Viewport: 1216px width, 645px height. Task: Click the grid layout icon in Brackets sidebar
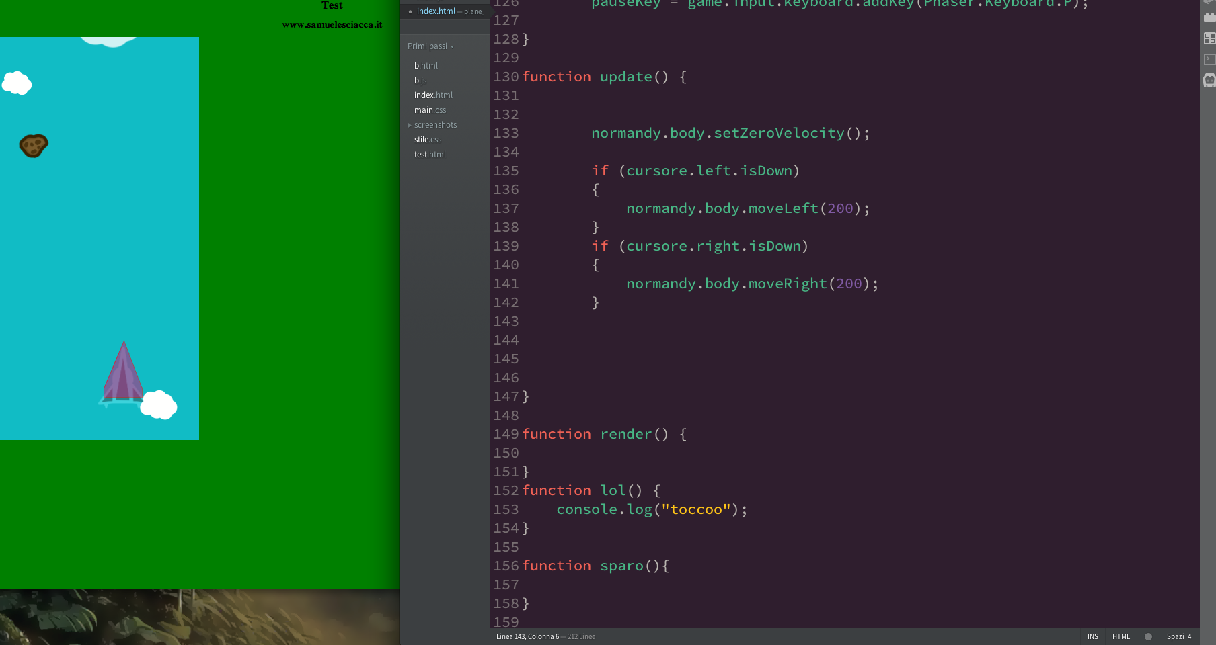(1209, 38)
